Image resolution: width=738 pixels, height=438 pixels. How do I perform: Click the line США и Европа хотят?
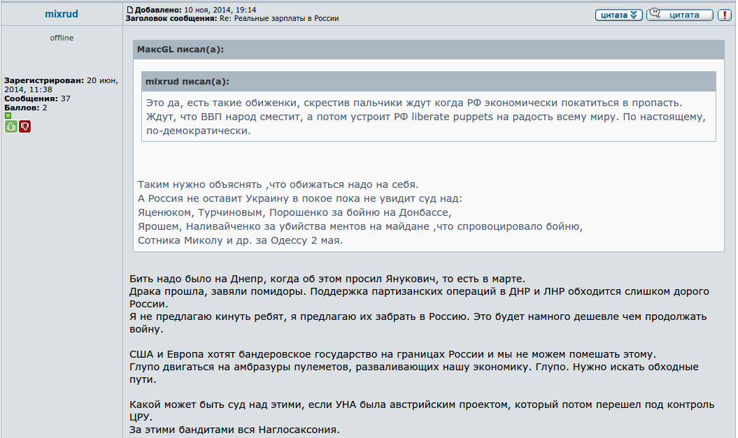(393, 354)
